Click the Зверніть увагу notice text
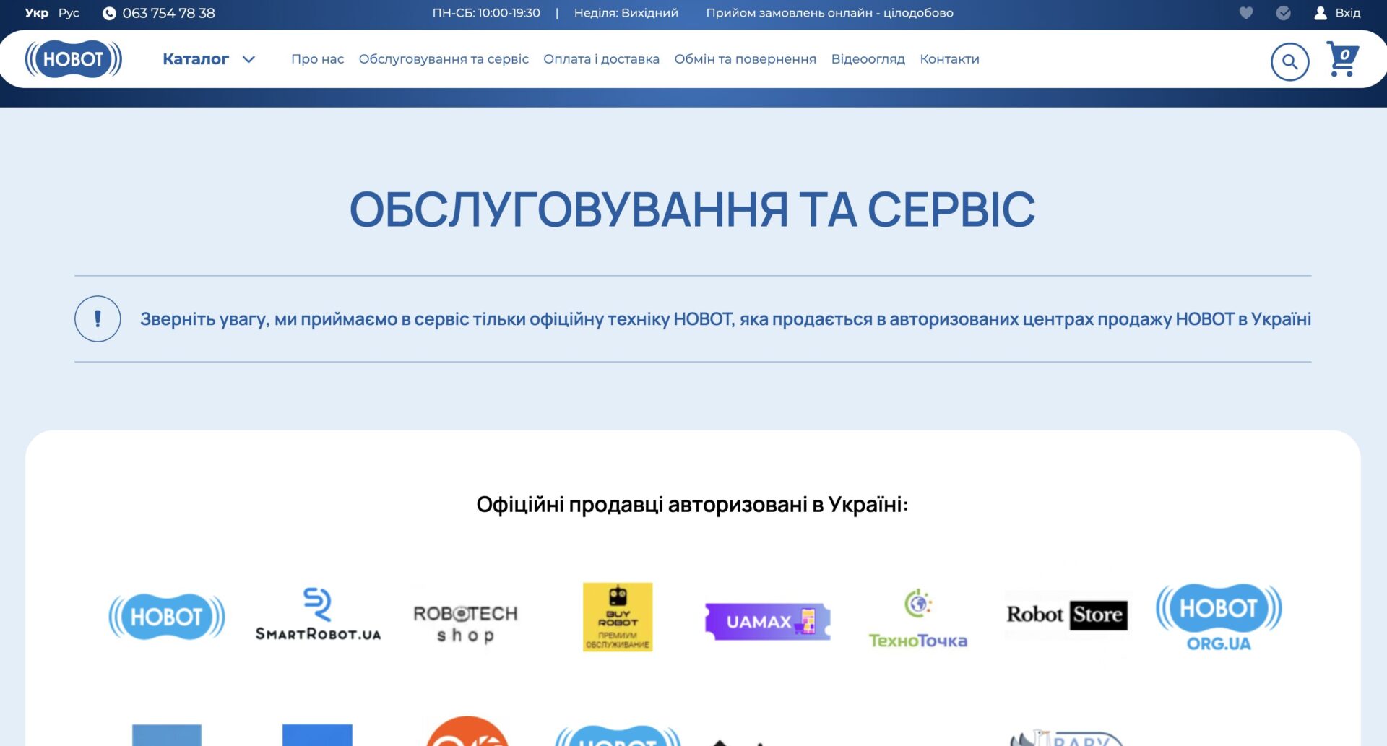 pyautogui.click(x=725, y=319)
